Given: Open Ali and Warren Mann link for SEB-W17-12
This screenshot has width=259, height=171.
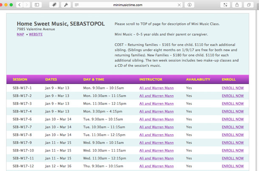Looking at the screenshot, I should [x=156, y=166].
